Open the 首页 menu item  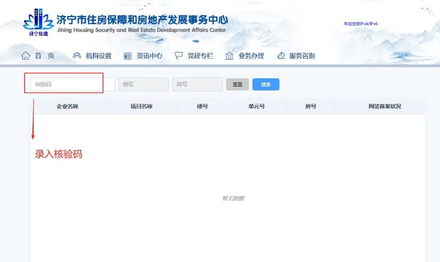pyautogui.click(x=45, y=56)
